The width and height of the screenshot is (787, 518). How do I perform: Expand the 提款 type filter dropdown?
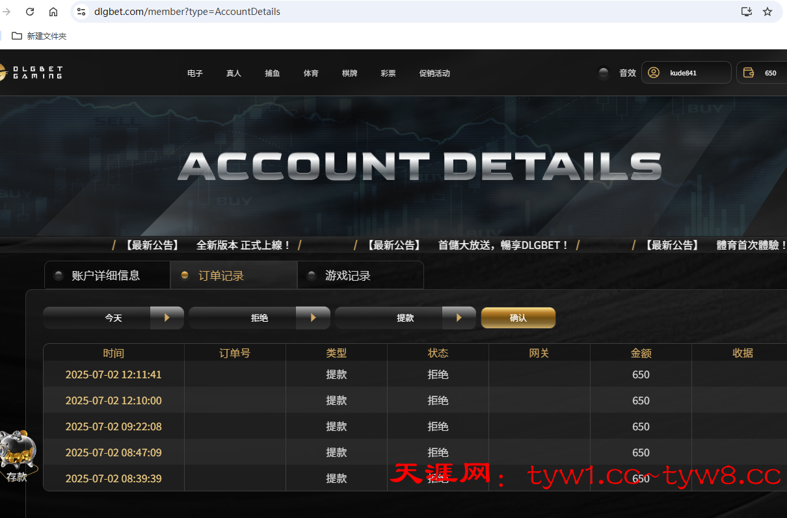pos(459,318)
